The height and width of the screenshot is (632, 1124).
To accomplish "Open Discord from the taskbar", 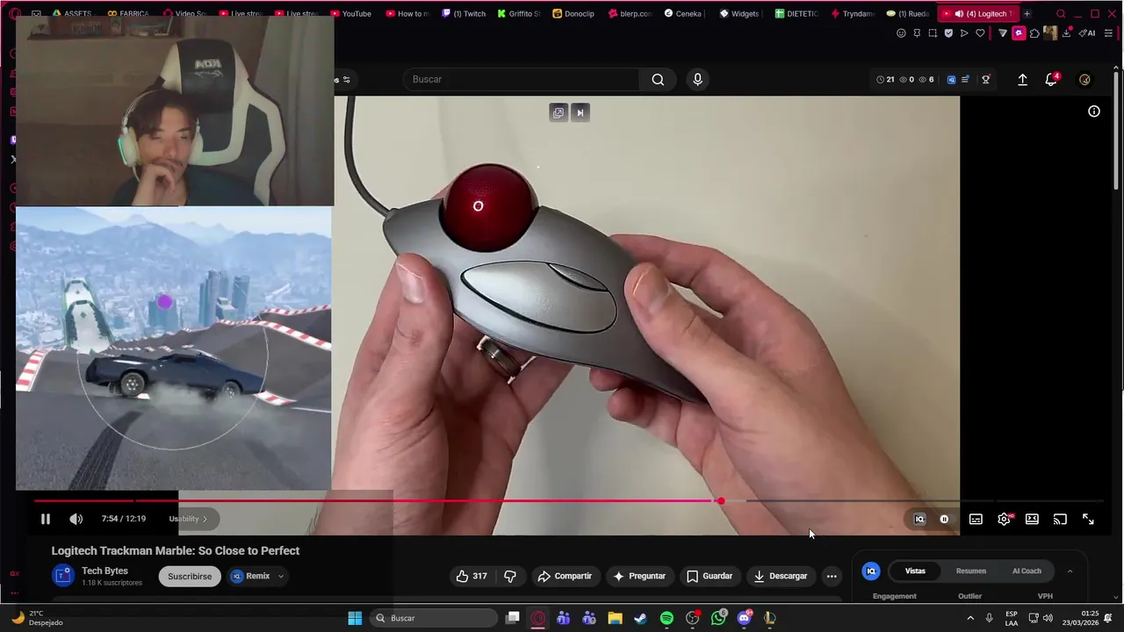I will click(745, 618).
